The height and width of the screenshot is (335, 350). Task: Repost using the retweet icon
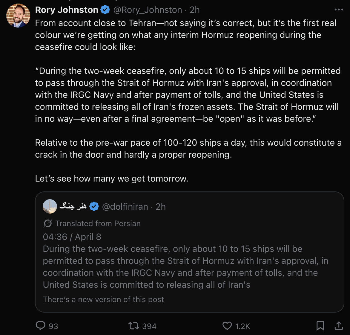pyautogui.click(x=134, y=326)
